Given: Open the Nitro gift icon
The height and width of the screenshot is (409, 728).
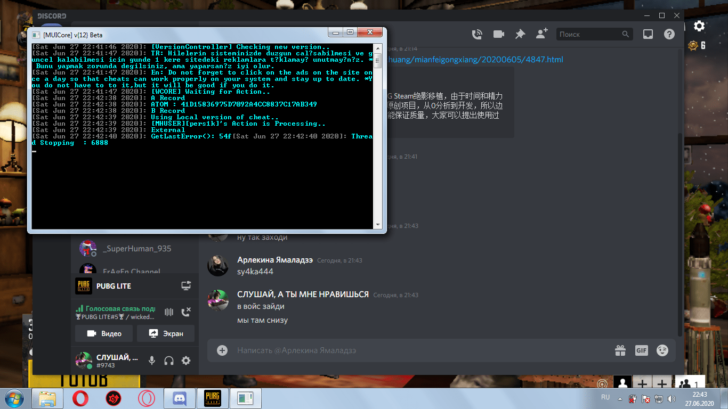Looking at the screenshot, I should [620, 350].
